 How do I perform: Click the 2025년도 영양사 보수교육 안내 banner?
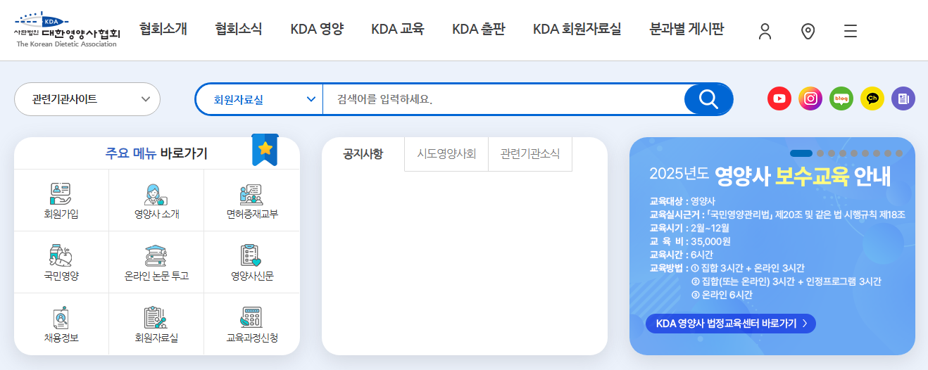pos(772,246)
